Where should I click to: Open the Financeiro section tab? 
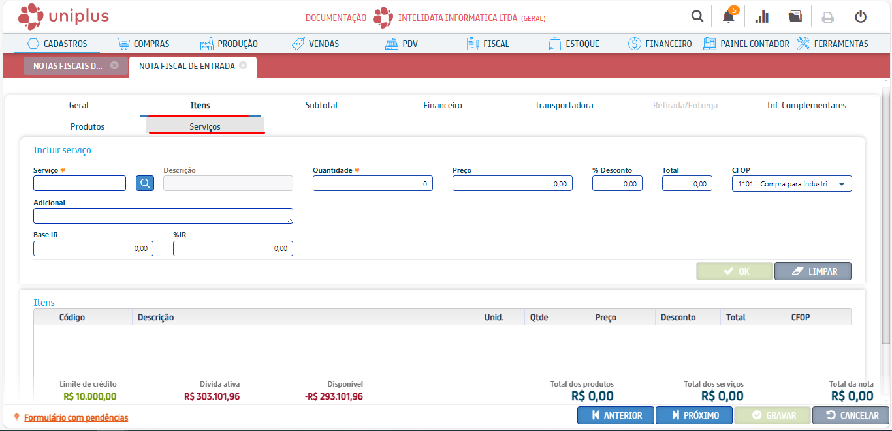pyautogui.click(x=443, y=105)
